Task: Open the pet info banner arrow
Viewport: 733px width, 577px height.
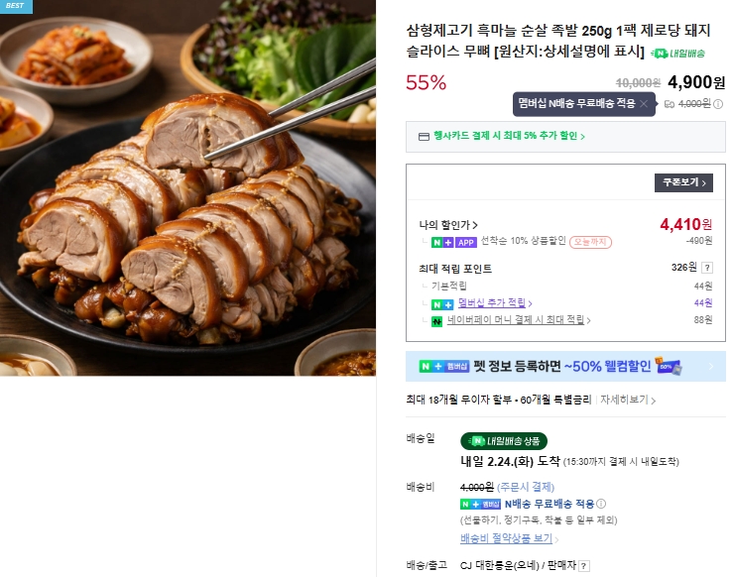Action: [x=710, y=367]
